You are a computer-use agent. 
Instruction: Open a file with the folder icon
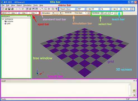[x=6, y=9]
